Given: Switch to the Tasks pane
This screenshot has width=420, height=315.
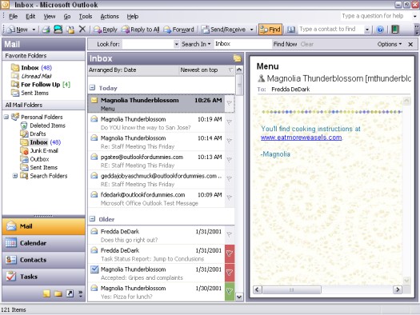Looking at the screenshot, I should [44, 277].
